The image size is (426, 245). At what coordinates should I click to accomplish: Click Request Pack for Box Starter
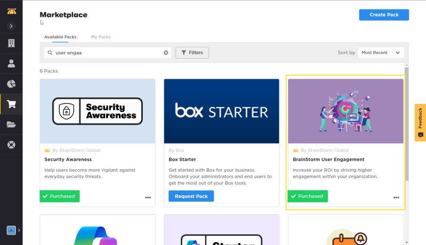point(191,196)
